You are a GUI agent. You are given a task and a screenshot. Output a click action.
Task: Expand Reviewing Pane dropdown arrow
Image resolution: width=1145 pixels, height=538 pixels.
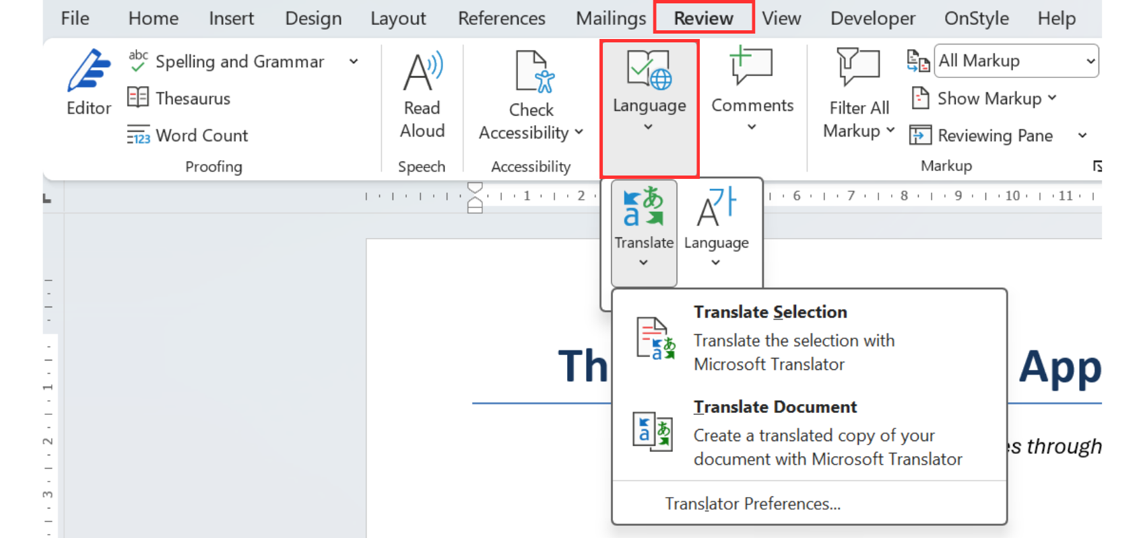(1082, 135)
